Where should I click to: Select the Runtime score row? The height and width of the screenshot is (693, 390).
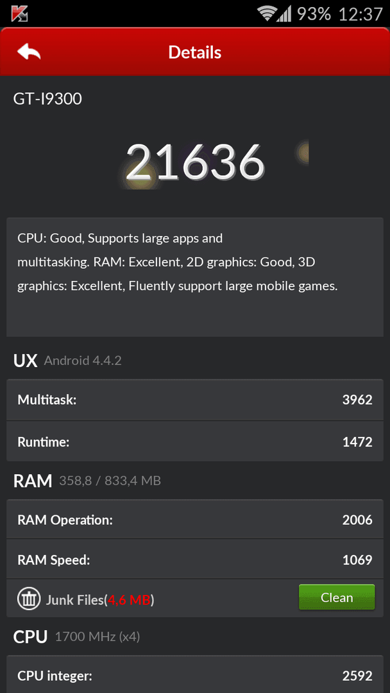tap(195, 441)
